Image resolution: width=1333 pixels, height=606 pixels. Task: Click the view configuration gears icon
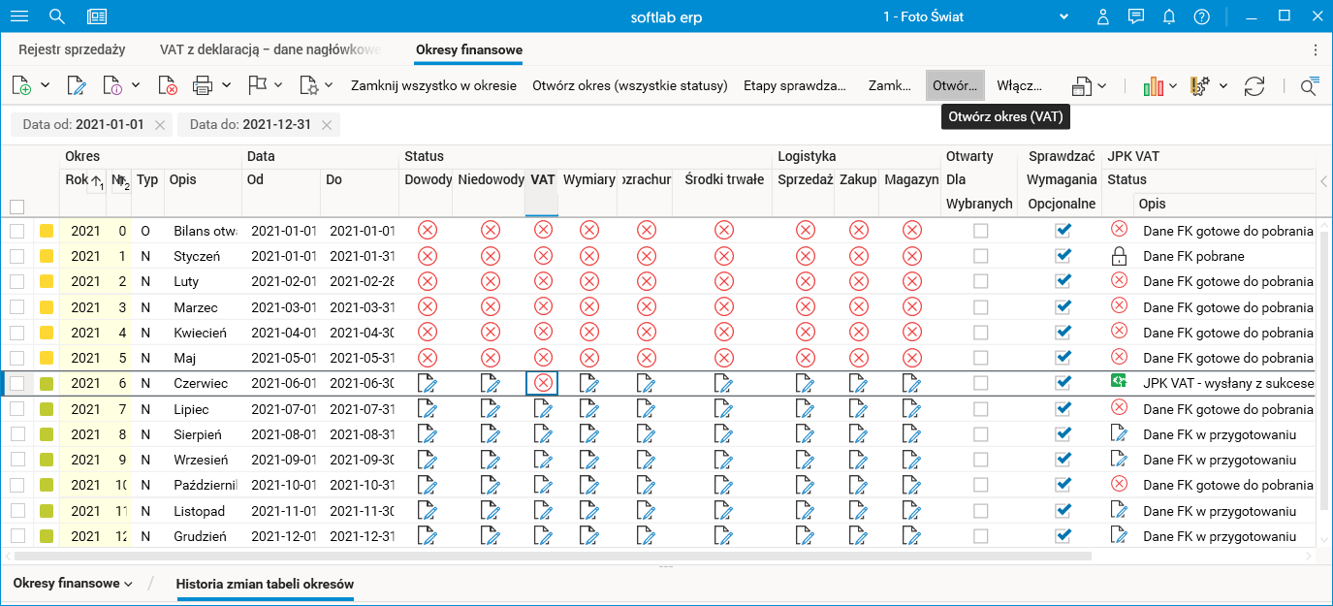[1200, 85]
